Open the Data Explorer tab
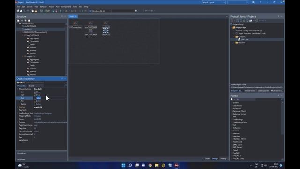This screenshot has height=169, width=300. 263,91
